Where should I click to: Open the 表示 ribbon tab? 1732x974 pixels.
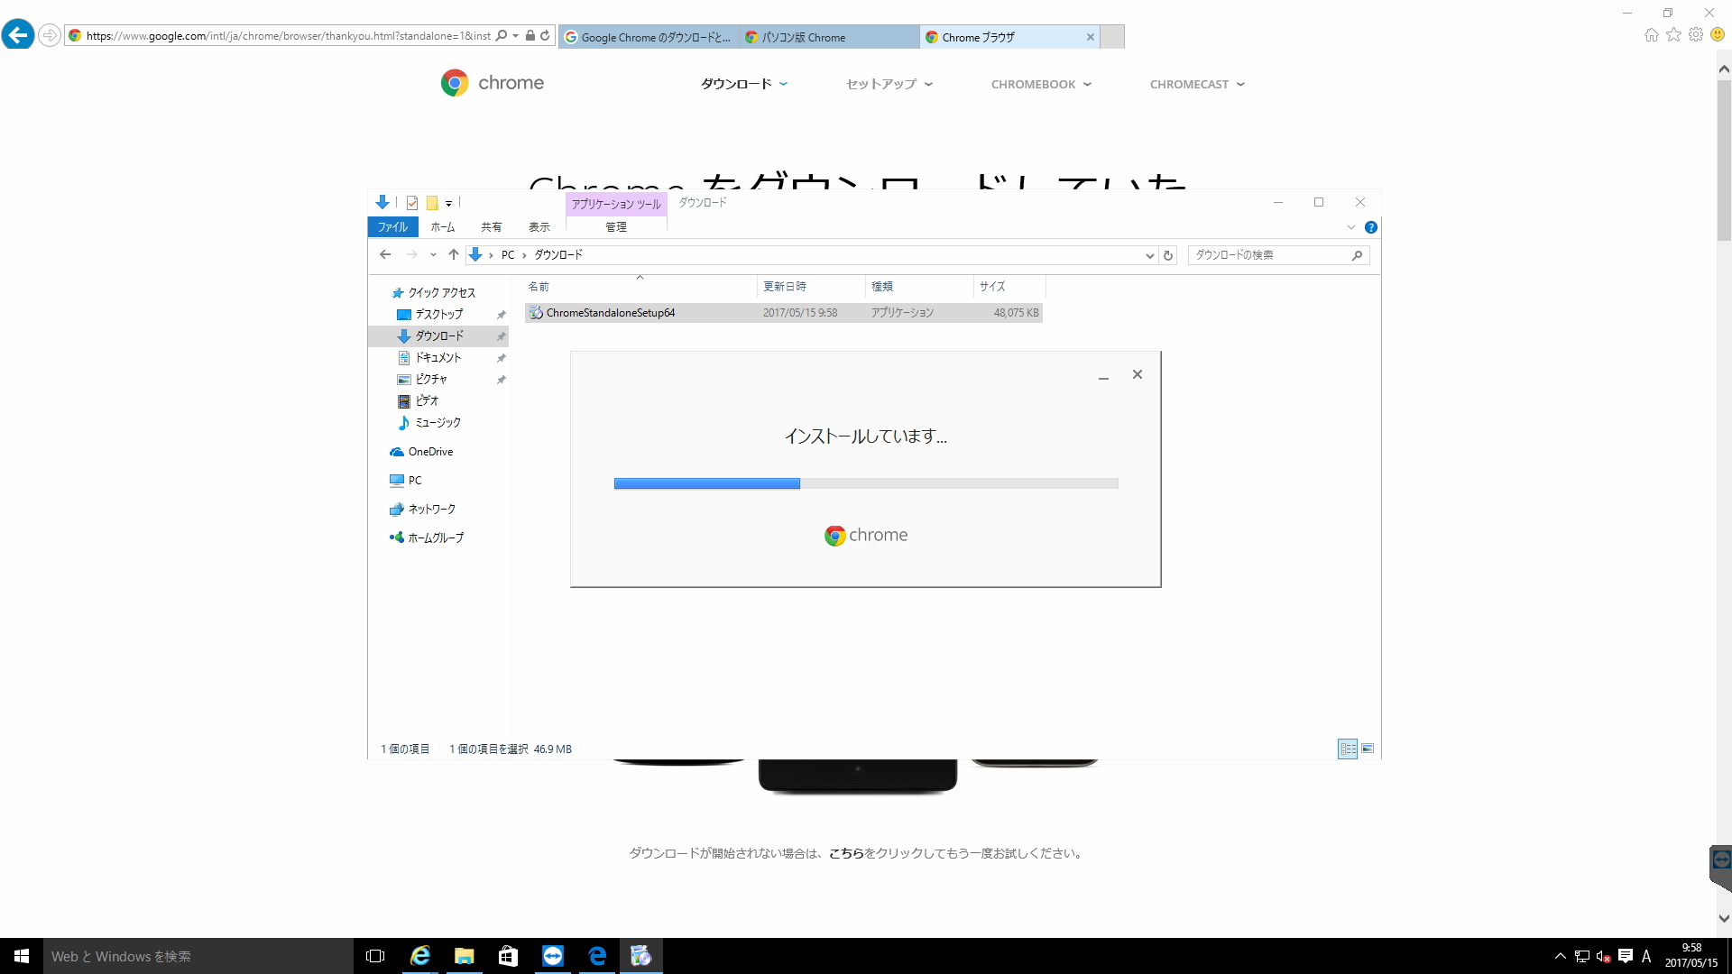point(539,227)
